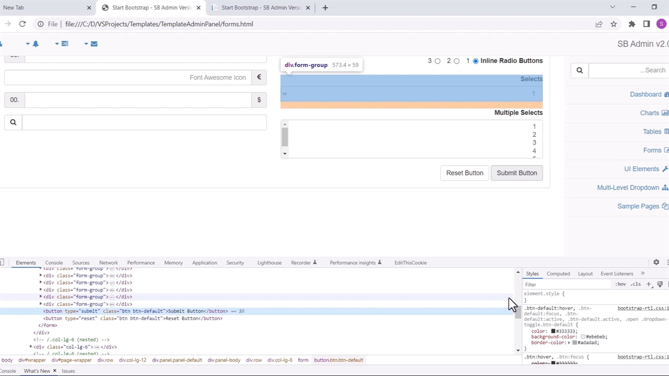
Task: Open the Computed styles tab
Action: point(558,274)
